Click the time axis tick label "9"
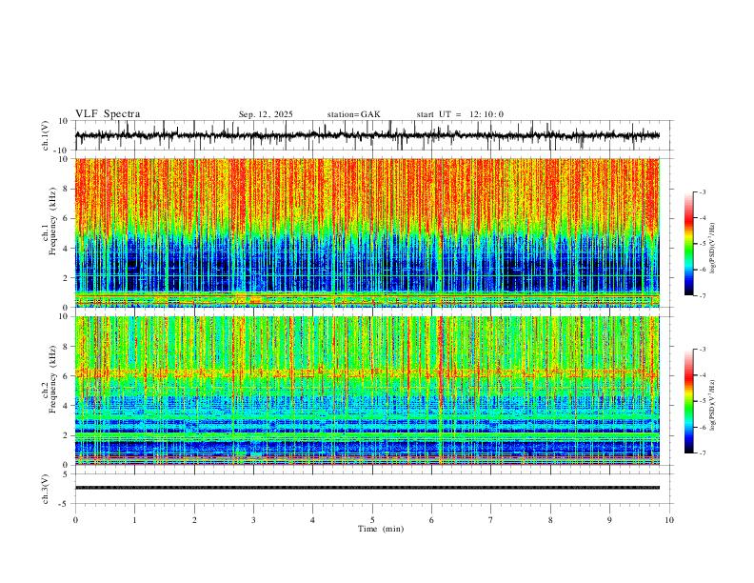754x583 pixels. pos(610,520)
